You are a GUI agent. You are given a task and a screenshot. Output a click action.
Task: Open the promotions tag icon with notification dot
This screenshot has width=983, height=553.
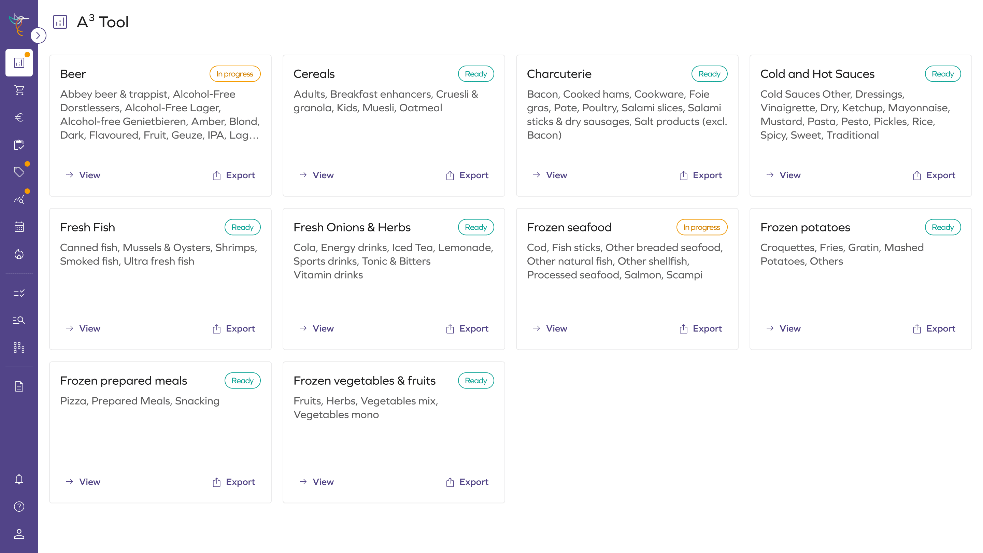pyautogui.click(x=19, y=172)
